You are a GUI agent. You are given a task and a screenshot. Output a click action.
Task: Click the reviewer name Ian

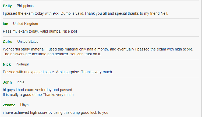coord(6,24)
